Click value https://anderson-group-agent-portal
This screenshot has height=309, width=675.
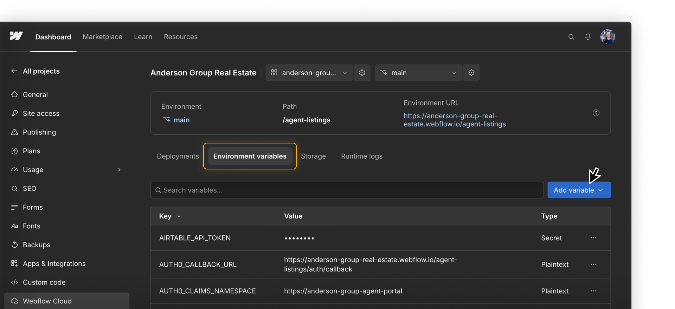(343, 291)
